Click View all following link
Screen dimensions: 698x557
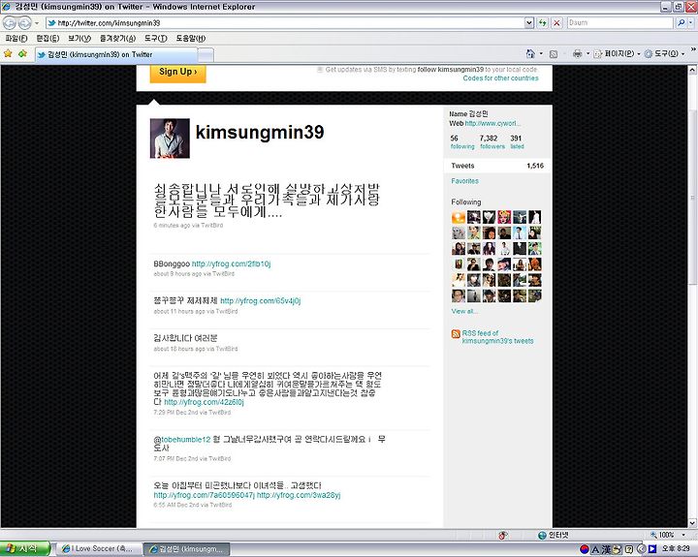tap(464, 311)
